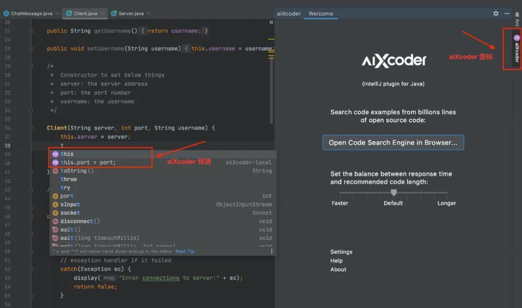Switch to the ChatMessage.java tab

point(31,14)
